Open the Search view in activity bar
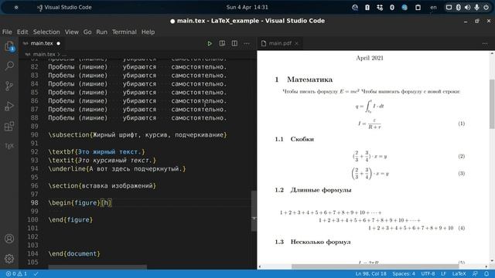Image resolution: width=495 pixels, height=278 pixels. [x=9, y=66]
